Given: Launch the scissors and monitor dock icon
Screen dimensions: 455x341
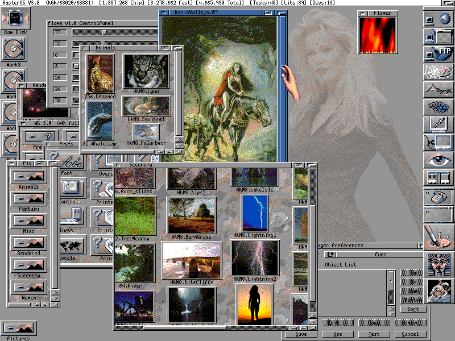Looking at the screenshot, I should 438,143.
